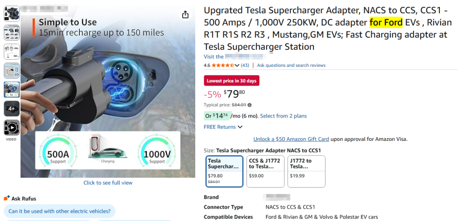Ask Rufus about use with other EVs
The image size is (463, 221).
60,211
